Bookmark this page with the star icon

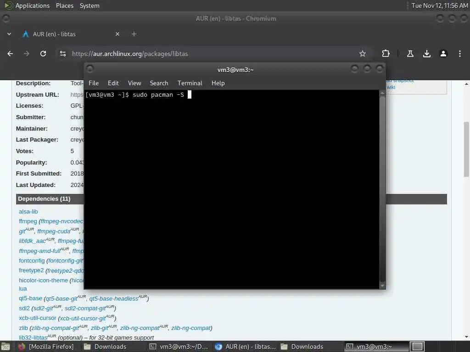363,54
